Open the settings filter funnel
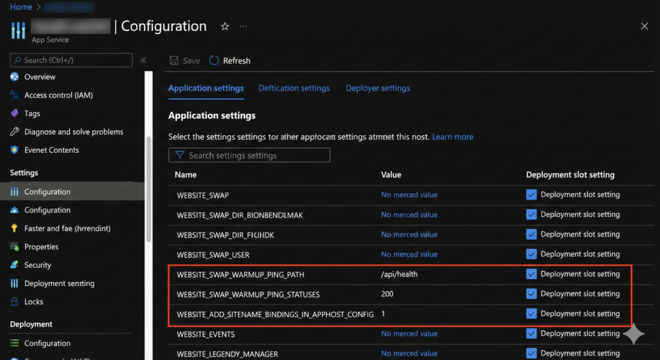 tap(180, 155)
